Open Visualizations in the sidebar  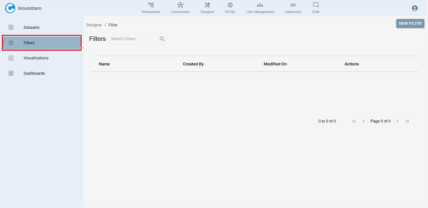point(36,58)
